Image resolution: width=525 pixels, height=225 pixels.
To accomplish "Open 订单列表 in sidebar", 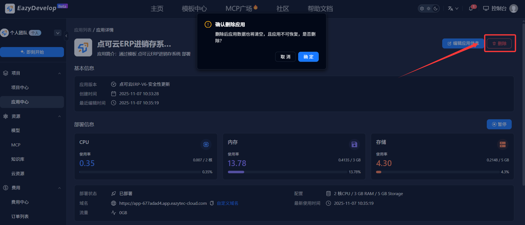I will pyautogui.click(x=20, y=216).
